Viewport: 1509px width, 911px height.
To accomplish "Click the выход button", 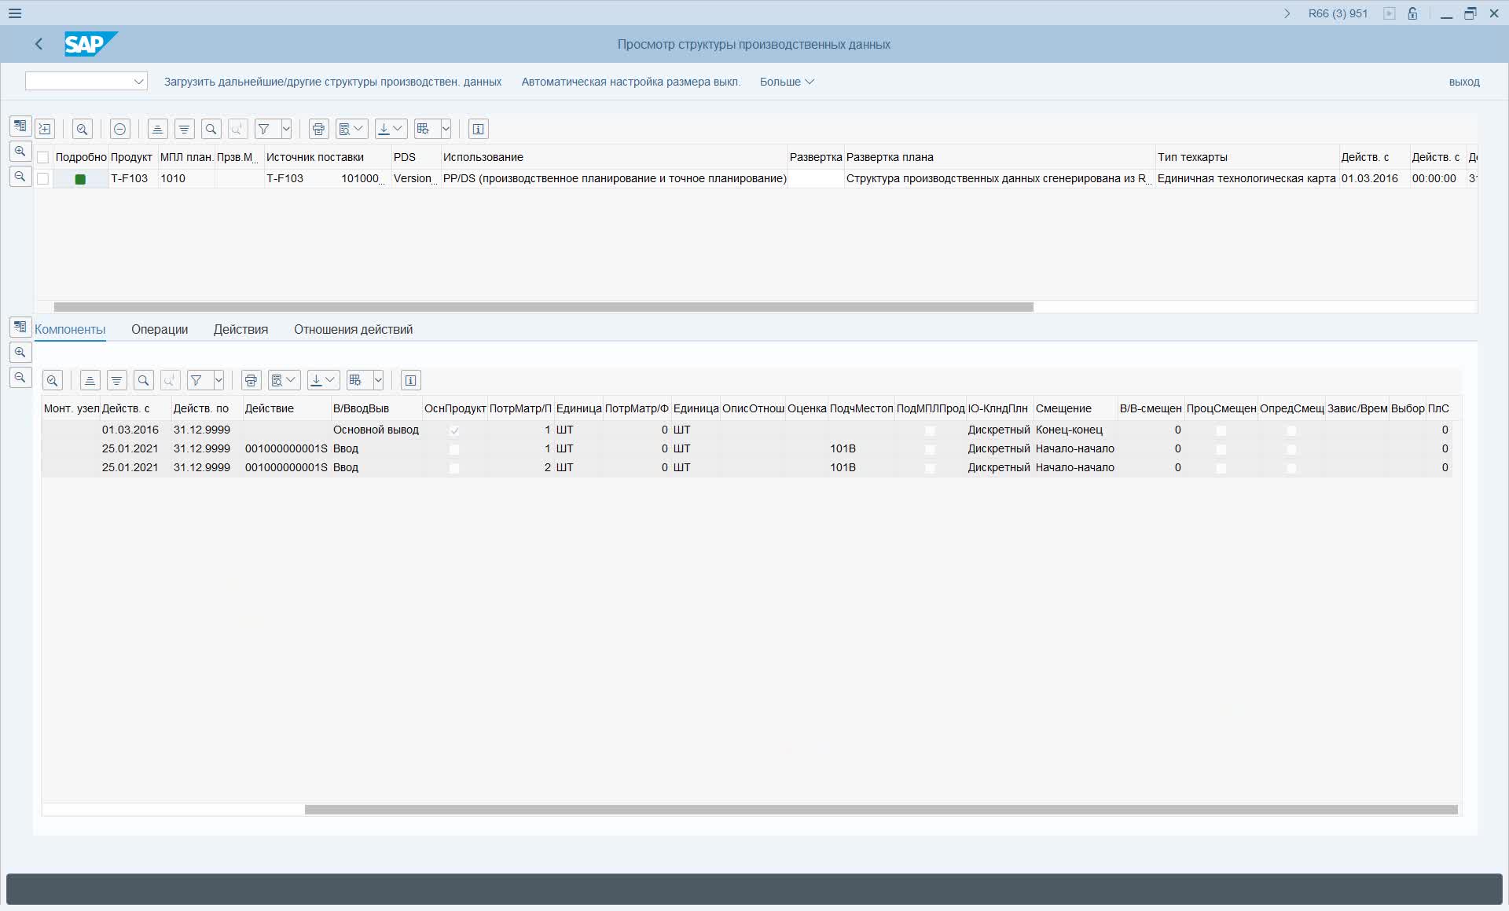I will click(1464, 82).
